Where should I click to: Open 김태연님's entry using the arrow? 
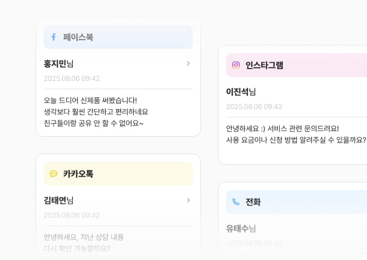pyautogui.click(x=189, y=200)
